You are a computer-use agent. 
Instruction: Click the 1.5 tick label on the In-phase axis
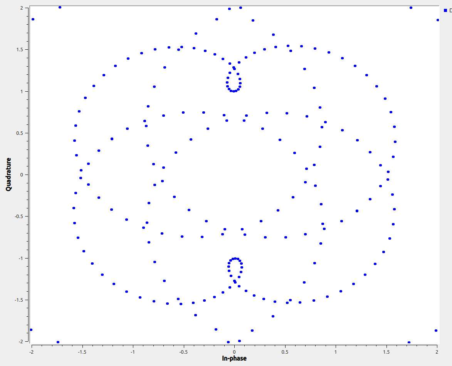tap(386, 352)
